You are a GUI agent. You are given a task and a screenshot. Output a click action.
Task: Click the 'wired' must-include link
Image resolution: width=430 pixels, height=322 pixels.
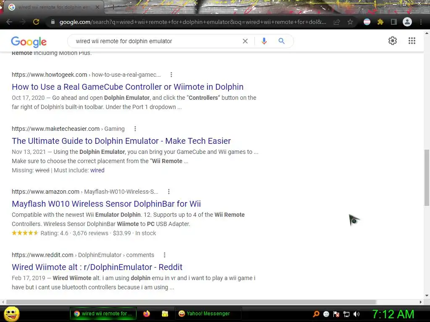[97, 170]
